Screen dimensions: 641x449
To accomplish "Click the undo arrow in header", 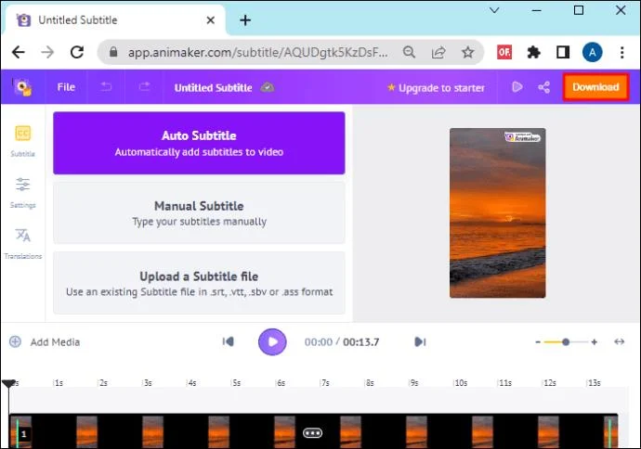I will [106, 86].
